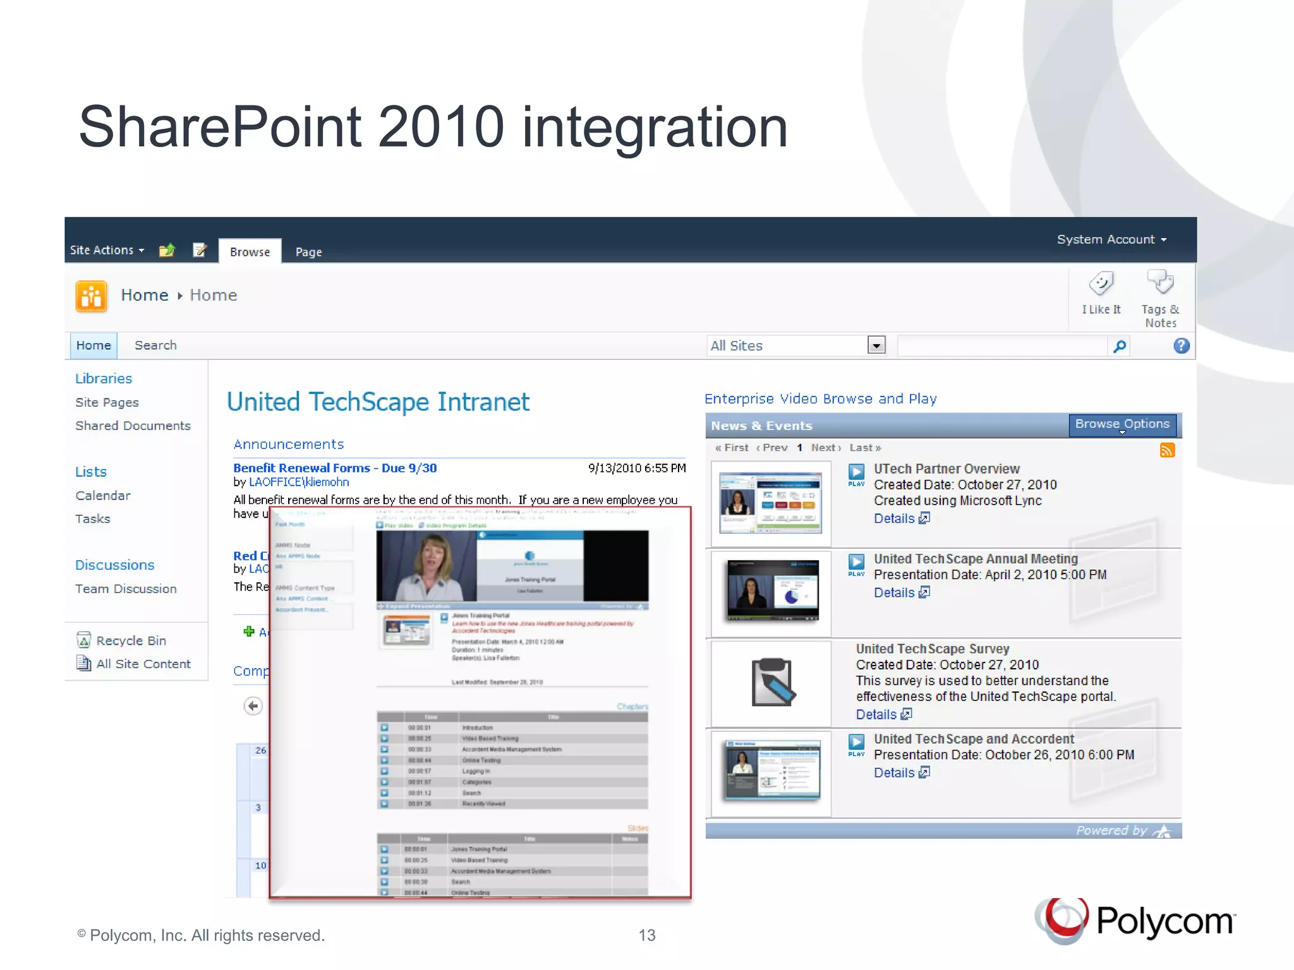
Task: Click the Powered by logo icon
Action: click(x=1163, y=831)
